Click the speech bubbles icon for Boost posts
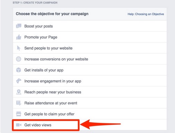This screenshot has height=133, width=175. click(x=19, y=26)
